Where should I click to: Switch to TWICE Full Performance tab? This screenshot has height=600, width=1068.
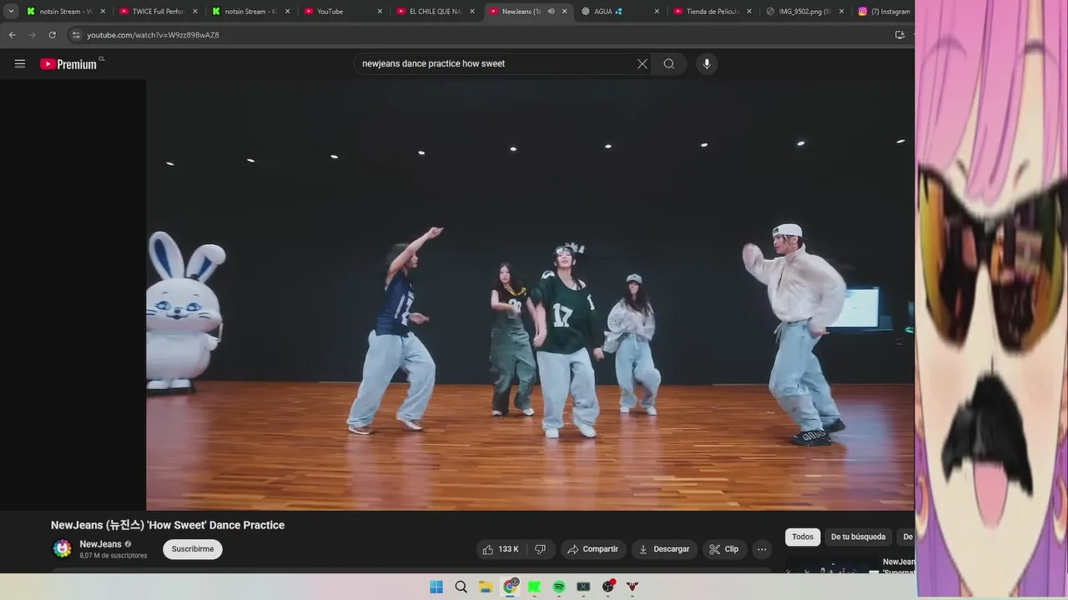tap(157, 12)
